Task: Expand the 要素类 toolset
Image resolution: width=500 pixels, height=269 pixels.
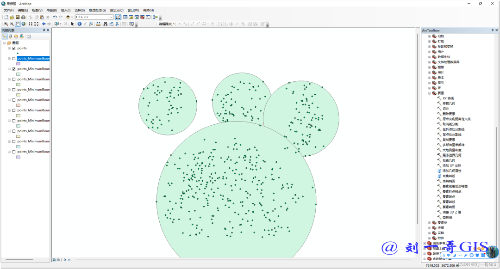Action: (x=430, y=222)
